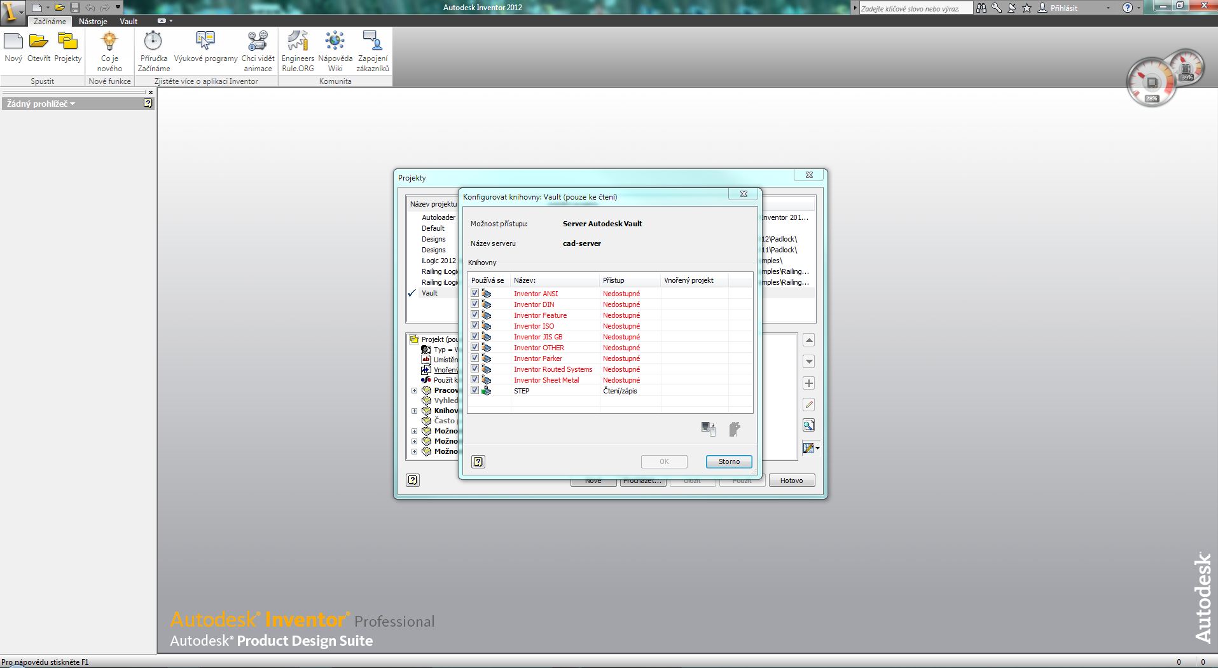Screen dimensions: 1218x668
Task: Open Engineers Rule.ORG community icon
Action: click(x=298, y=42)
